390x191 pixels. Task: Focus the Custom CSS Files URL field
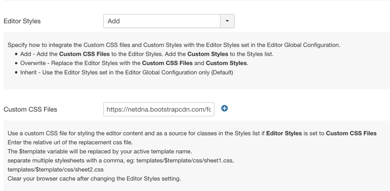point(159,109)
